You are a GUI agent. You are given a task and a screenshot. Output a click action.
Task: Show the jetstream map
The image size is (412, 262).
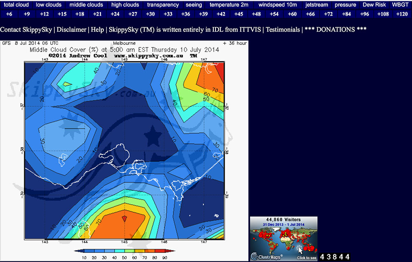click(x=316, y=5)
